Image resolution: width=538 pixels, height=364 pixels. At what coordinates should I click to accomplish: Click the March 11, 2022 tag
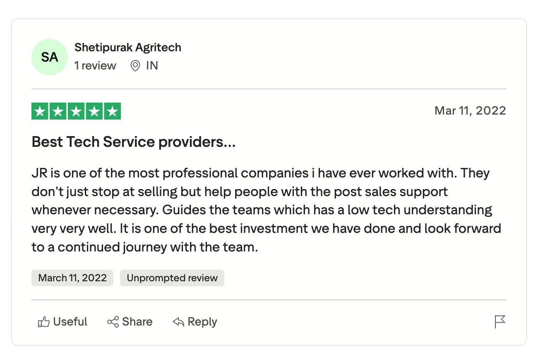(x=72, y=278)
